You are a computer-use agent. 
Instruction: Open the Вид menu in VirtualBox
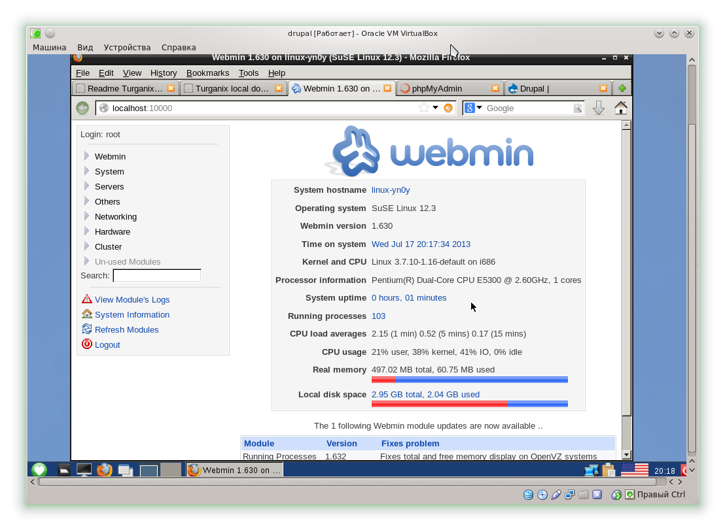pos(85,48)
